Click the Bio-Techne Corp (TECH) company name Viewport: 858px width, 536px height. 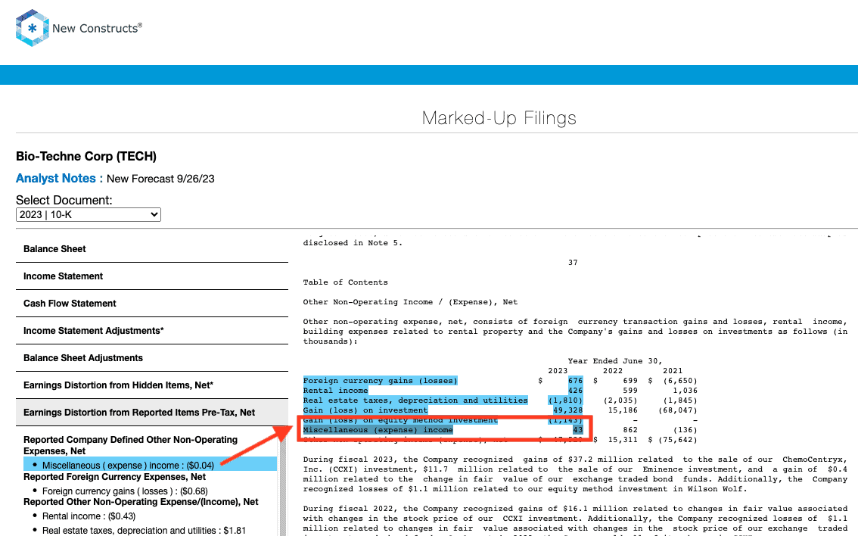click(86, 157)
